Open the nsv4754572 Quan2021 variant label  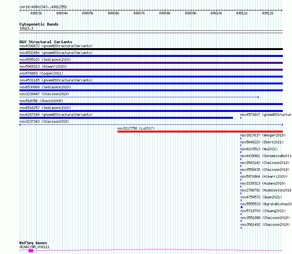(261, 197)
